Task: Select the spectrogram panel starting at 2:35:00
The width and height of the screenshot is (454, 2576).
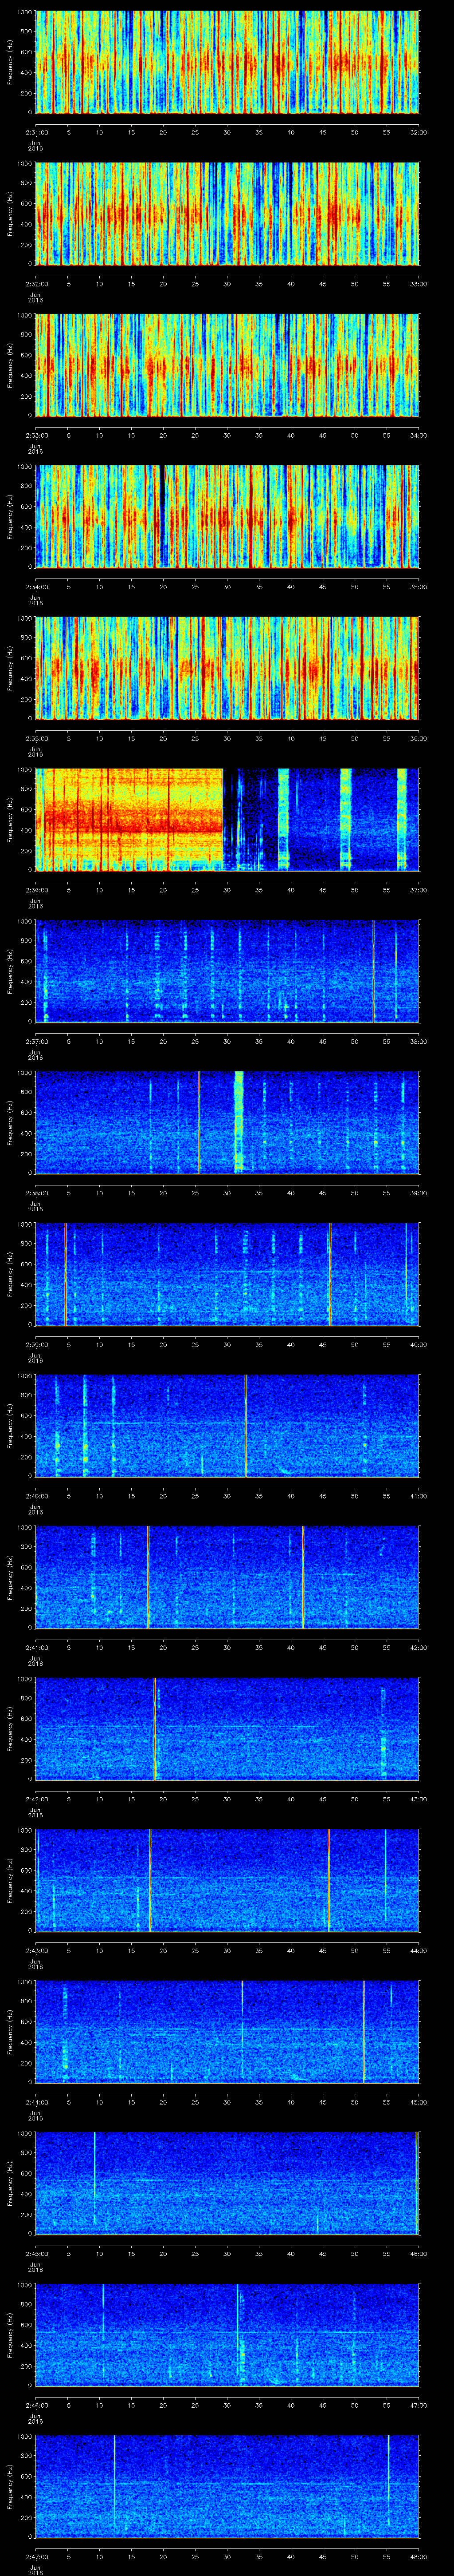Action: (227, 668)
